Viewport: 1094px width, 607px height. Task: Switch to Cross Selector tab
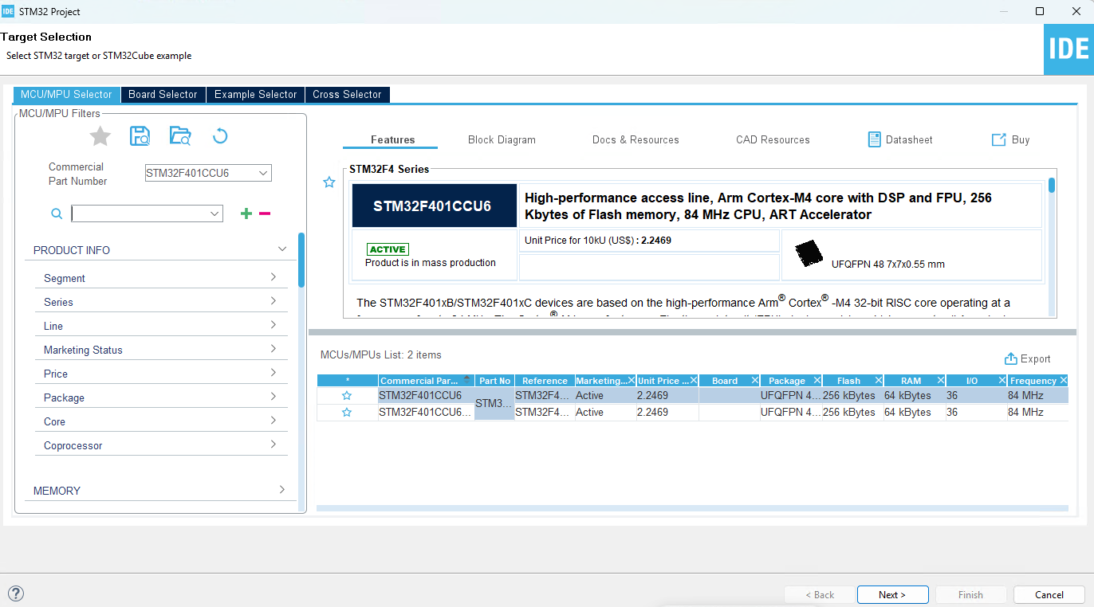[347, 94]
